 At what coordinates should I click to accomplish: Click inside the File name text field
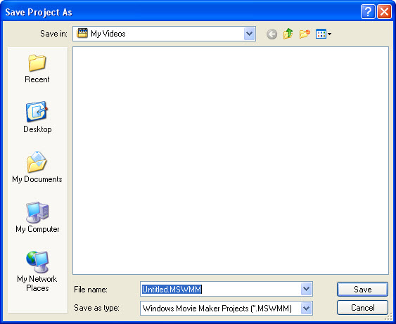coord(220,289)
